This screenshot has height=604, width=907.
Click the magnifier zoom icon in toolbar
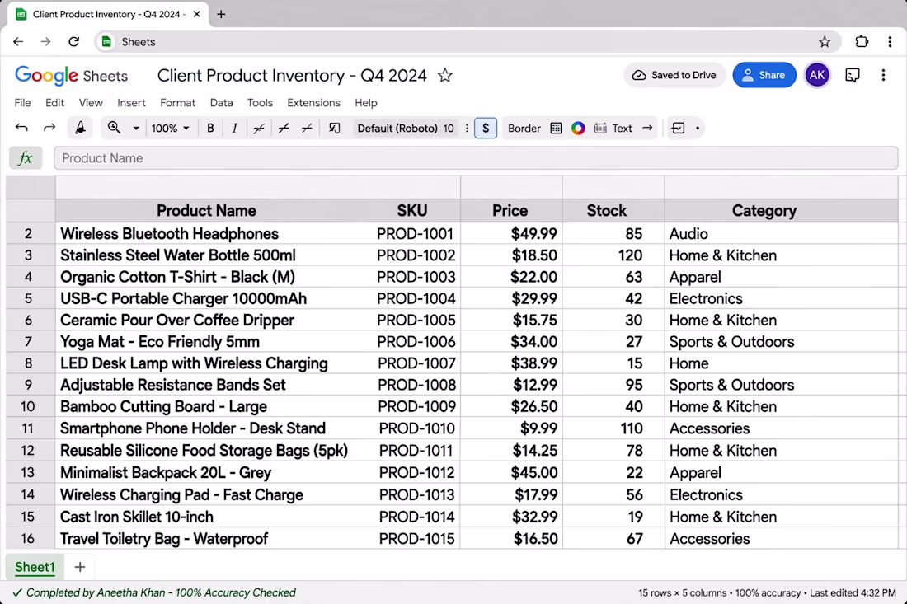[114, 128]
